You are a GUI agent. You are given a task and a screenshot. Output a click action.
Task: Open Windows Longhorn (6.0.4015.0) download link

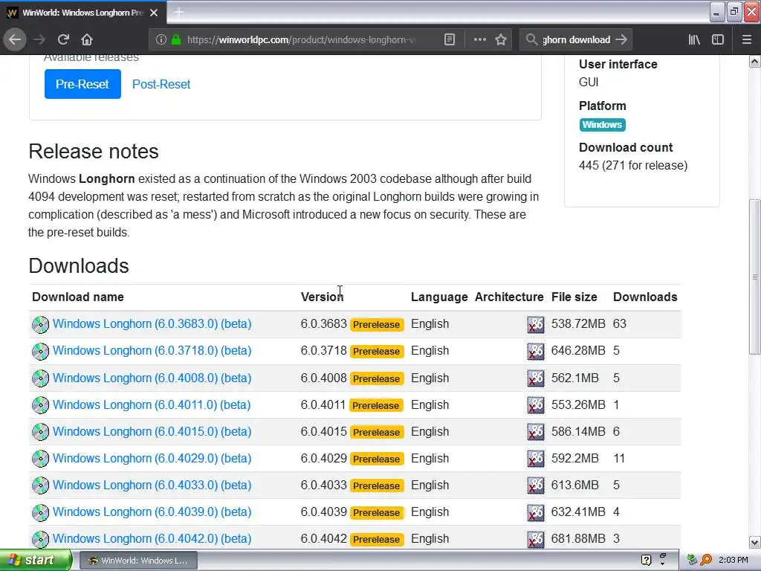tap(152, 431)
